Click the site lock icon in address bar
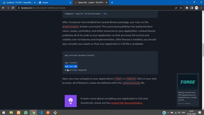Viewport: 204px width, 115px height. (x=19, y=8)
